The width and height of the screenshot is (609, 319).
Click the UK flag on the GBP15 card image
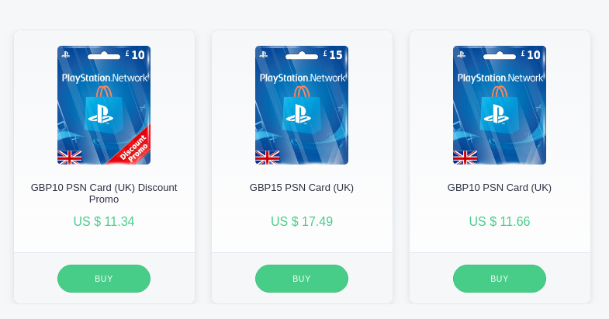(267, 158)
